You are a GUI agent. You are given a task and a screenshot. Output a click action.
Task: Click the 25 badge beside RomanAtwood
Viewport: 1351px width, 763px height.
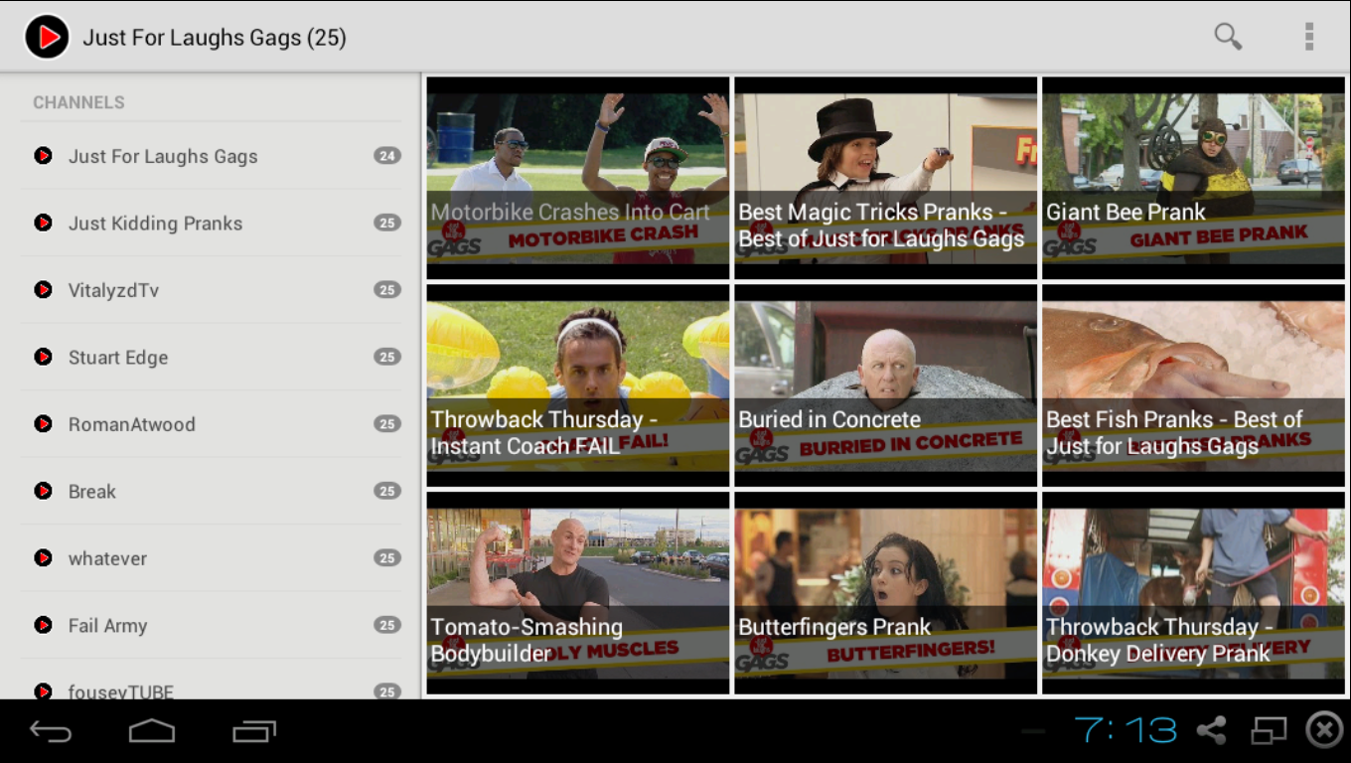(x=387, y=423)
